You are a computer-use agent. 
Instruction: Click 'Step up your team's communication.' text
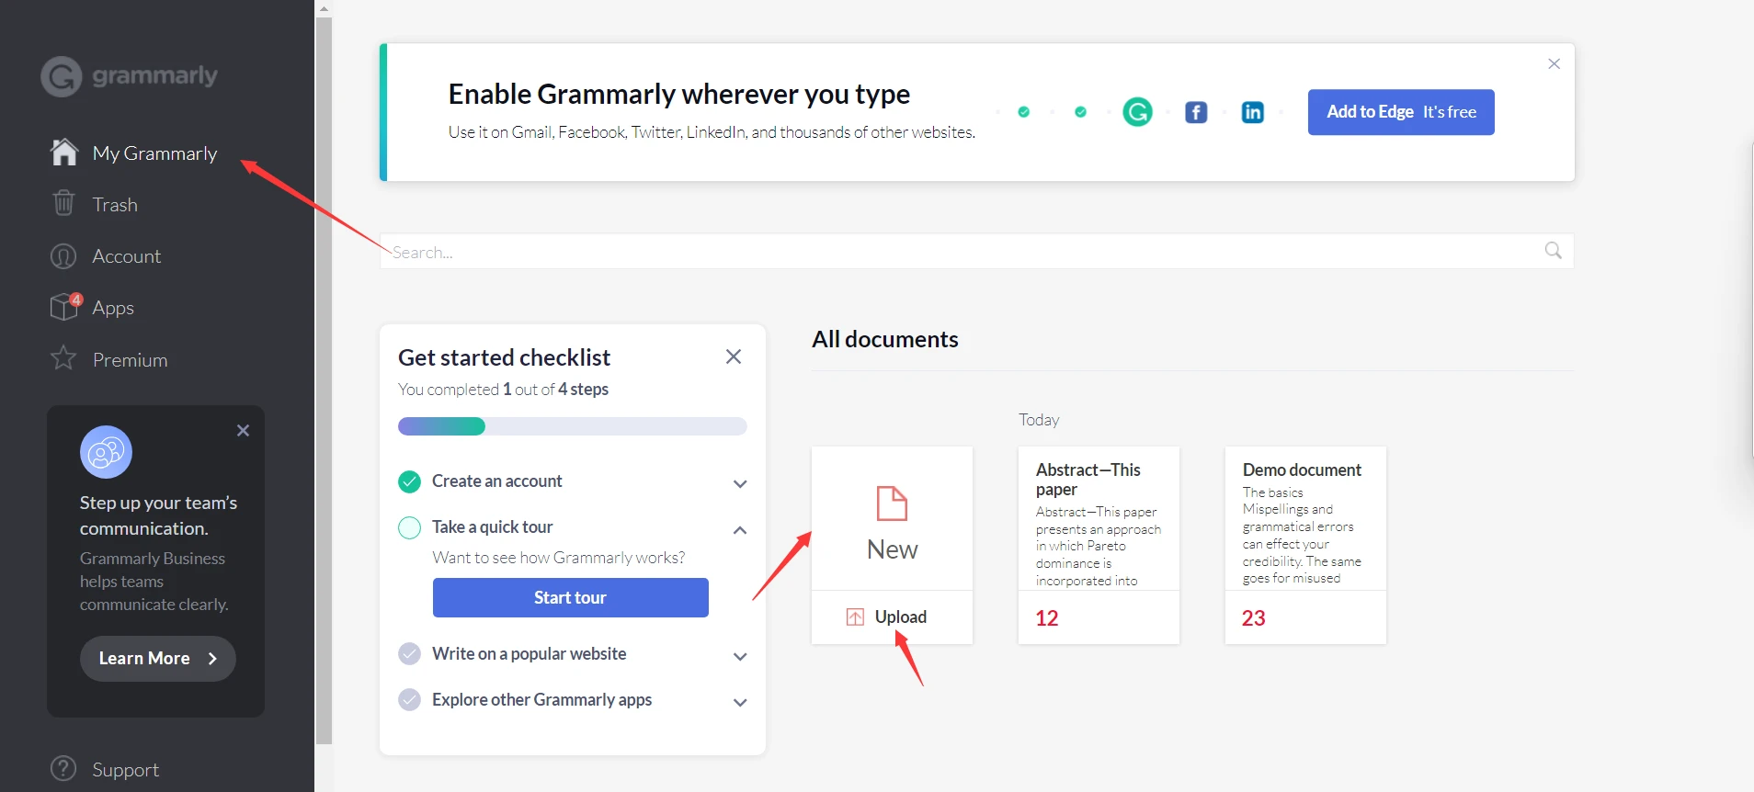(x=158, y=515)
